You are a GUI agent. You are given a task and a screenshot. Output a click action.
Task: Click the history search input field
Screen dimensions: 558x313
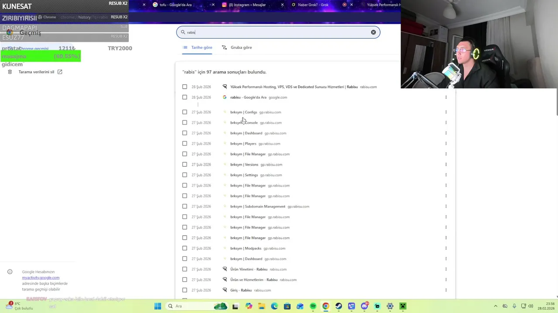pyautogui.click(x=278, y=32)
